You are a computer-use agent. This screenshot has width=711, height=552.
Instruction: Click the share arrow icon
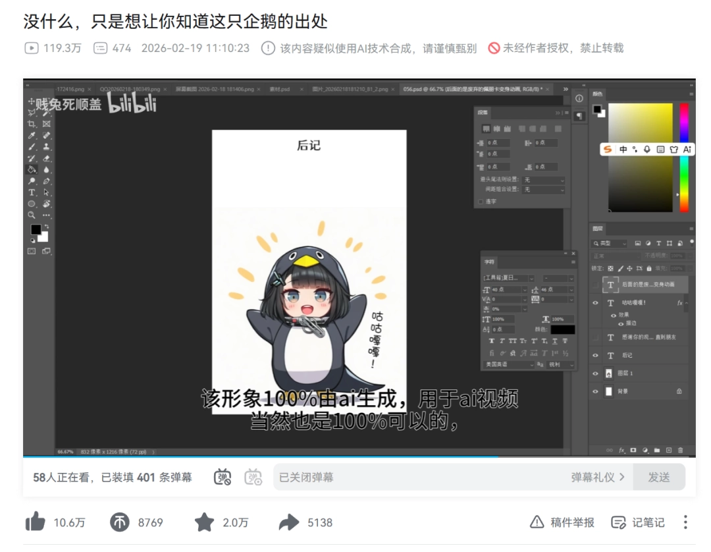point(288,522)
